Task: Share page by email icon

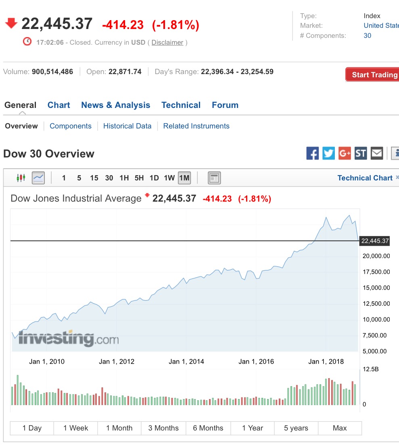Action: point(377,153)
